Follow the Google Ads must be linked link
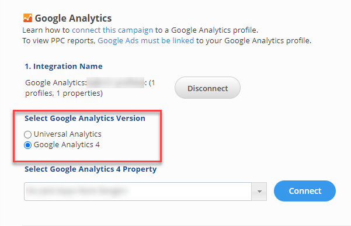 (x=146, y=40)
